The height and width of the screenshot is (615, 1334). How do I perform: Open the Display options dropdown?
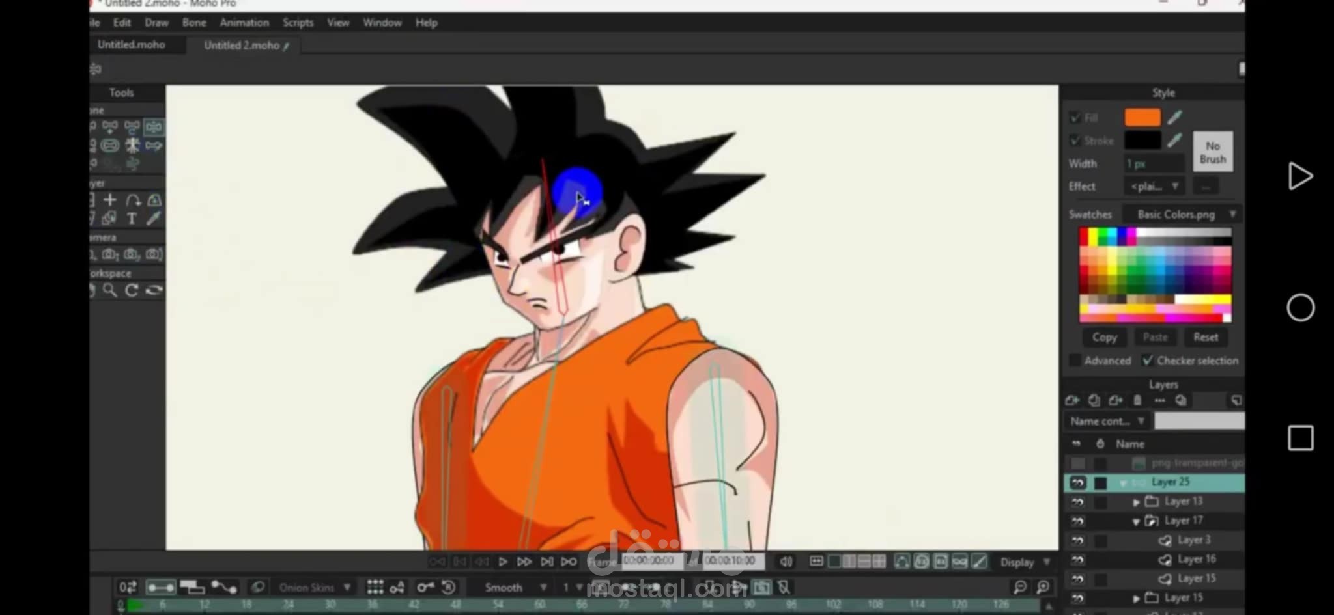pyautogui.click(x=1025, y=562)
